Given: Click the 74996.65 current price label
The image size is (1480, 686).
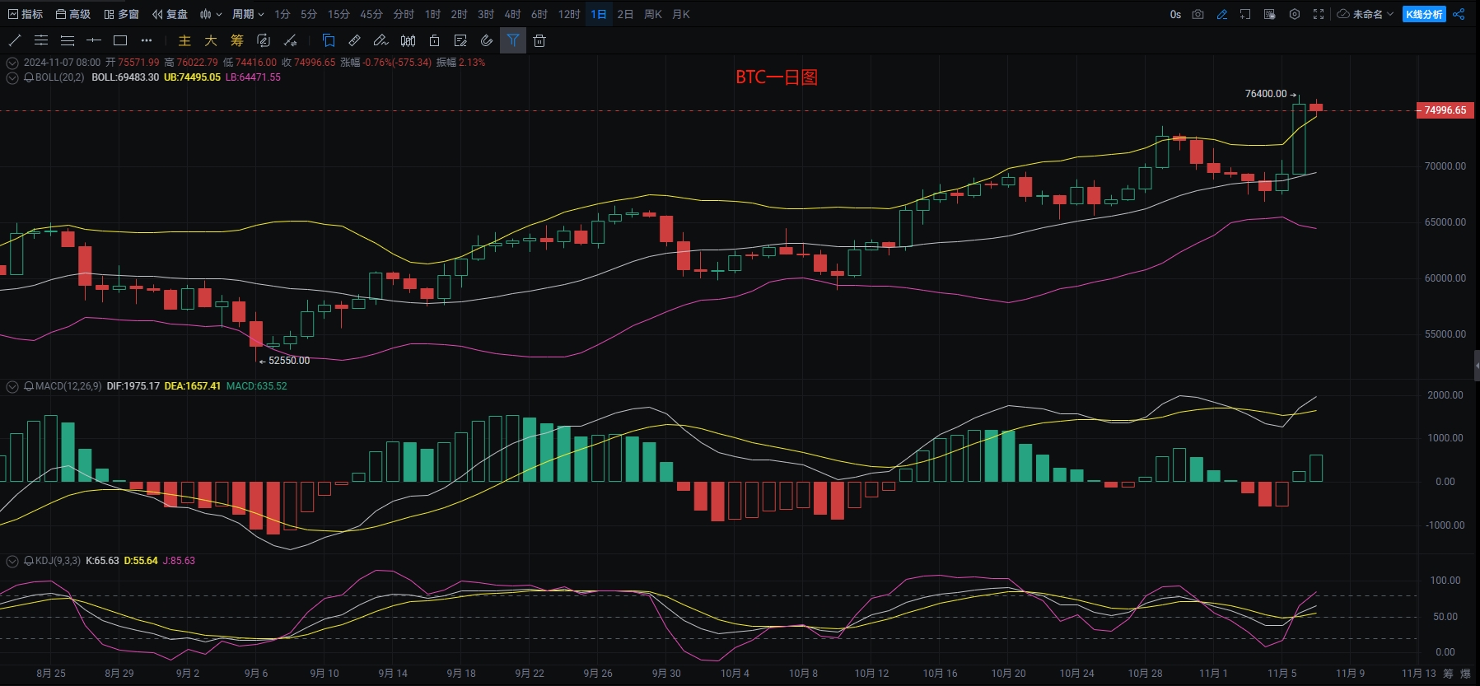Looking at the screenshot, I should (1445, 110).
